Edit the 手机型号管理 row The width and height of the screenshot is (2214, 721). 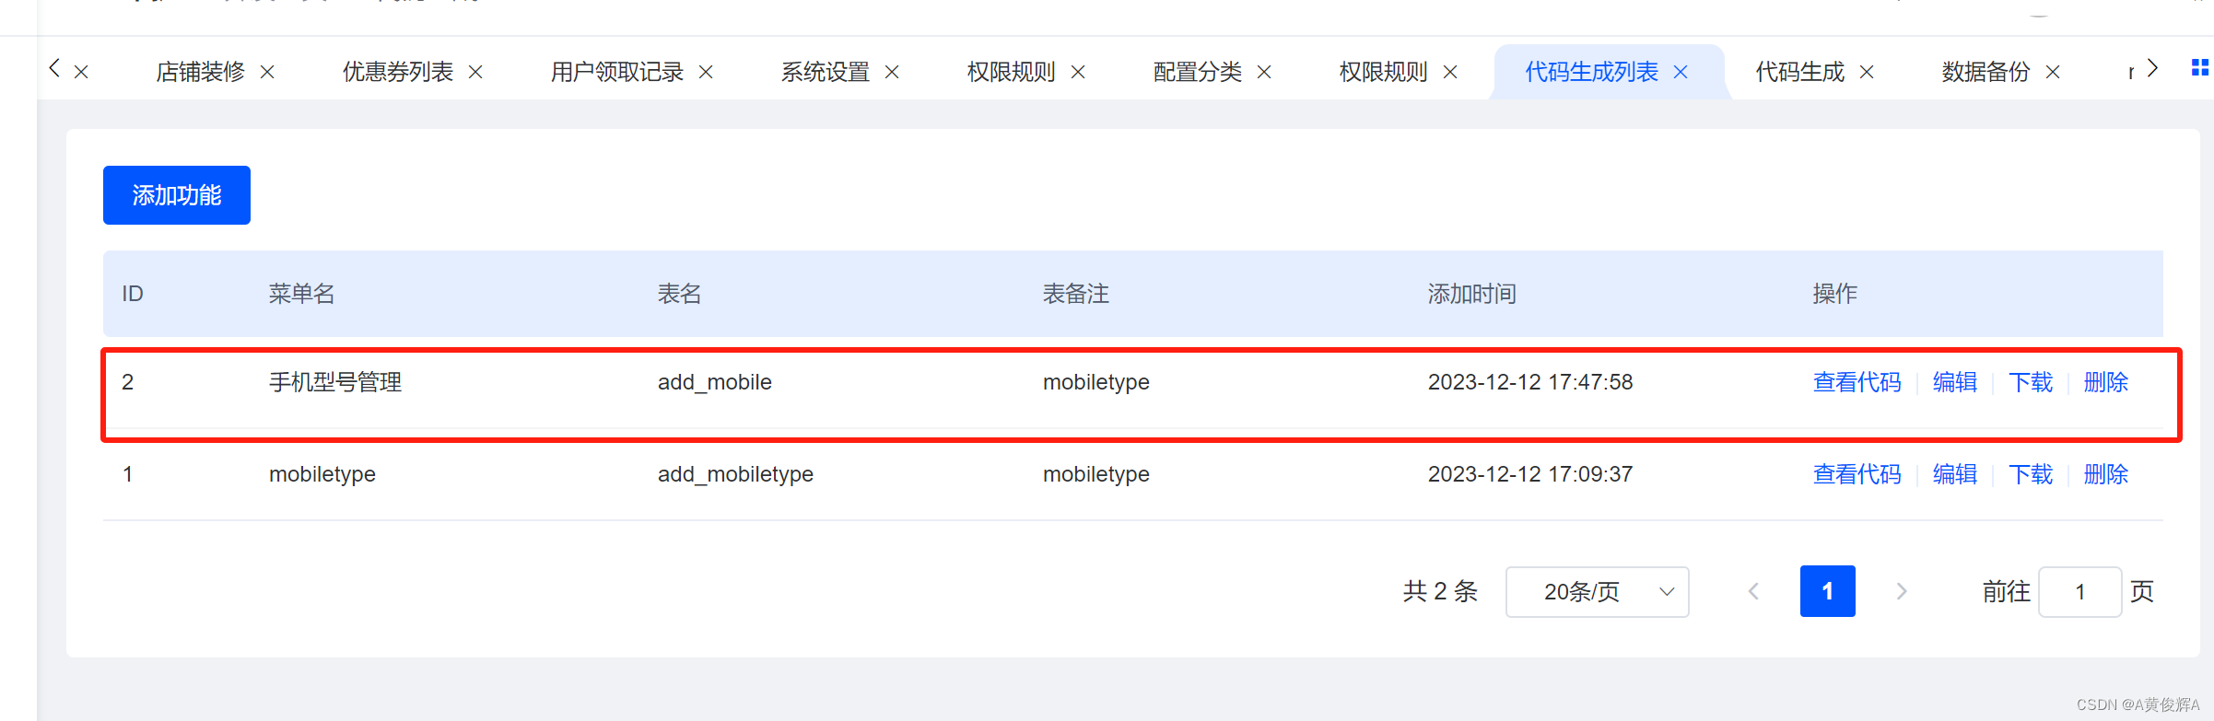(x=1955, y=382)
